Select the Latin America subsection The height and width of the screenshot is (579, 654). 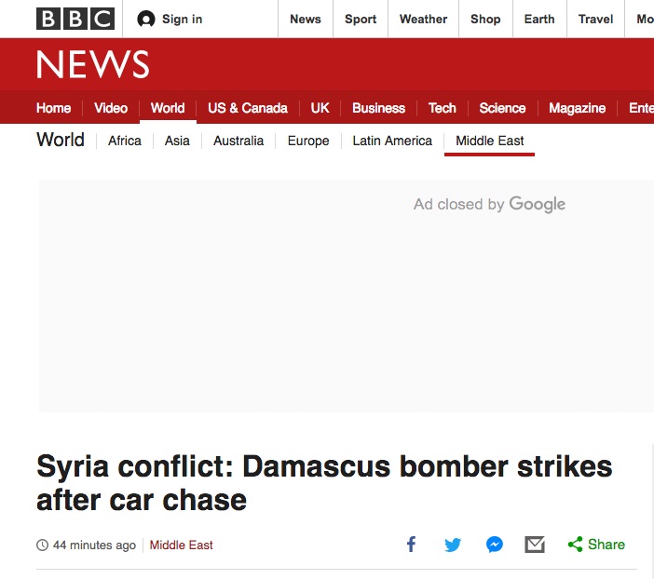click(x=392, y=141)
